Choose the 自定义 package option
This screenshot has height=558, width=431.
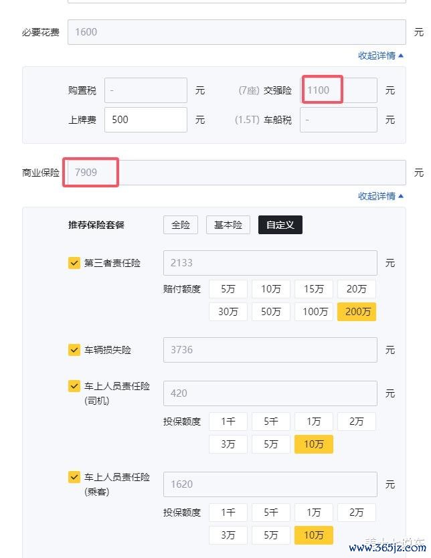280,225
